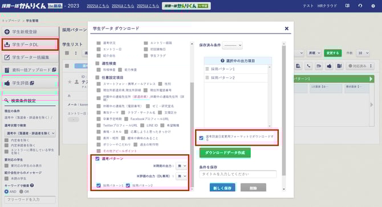Toggle the 選考到達日変更用フォーマット download checkbox

(x=201, y=138)
